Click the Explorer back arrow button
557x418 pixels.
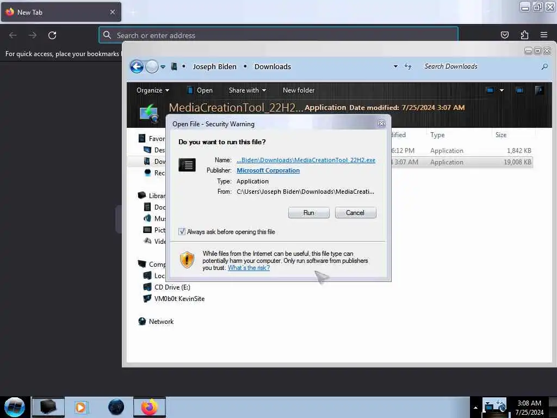(x=137, y=66)
